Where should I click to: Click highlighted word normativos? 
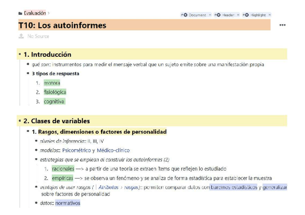pyautogui.click(x=68, y=203)
